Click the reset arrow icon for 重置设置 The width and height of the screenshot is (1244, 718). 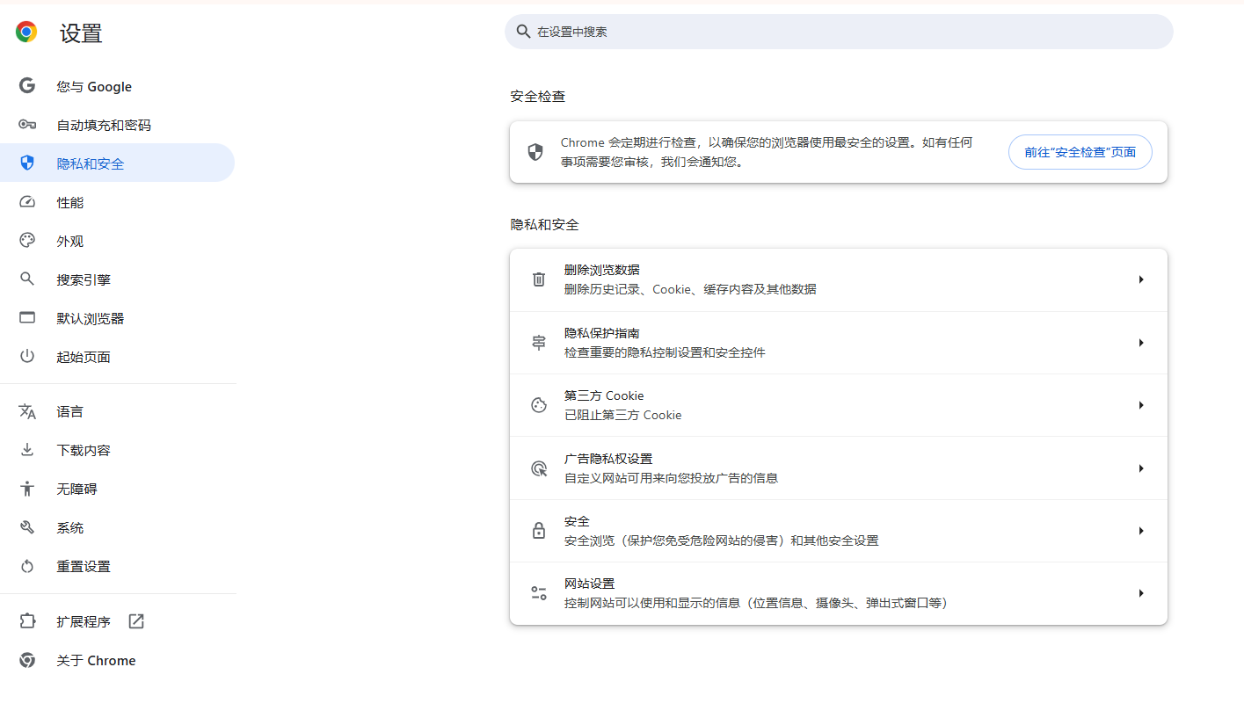click(27, 566)
